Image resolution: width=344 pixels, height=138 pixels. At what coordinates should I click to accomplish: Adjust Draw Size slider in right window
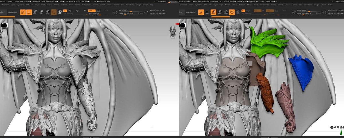tap(309, 14)
